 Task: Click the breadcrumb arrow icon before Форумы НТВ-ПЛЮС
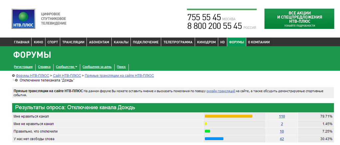click(13, 76)
